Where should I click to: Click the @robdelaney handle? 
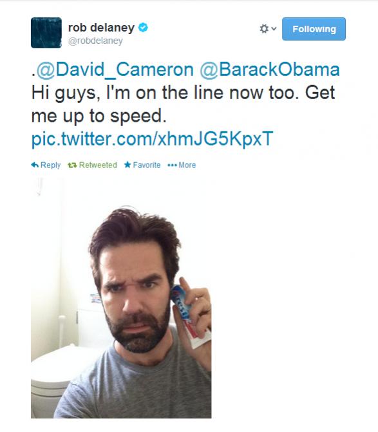click(95, 41)
